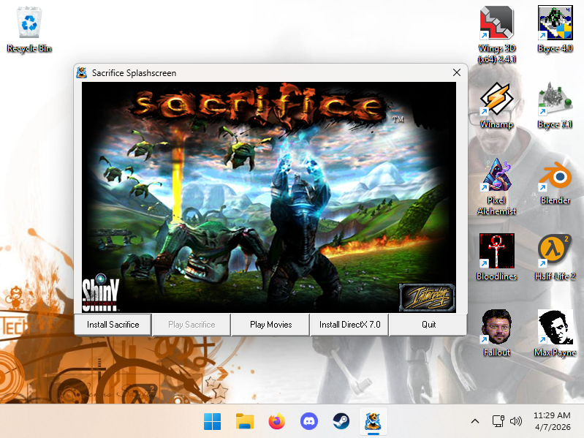Open the Windows Start menu
Image resolution: width=584 pixels, height=438 pixels.
(x=212, y=422)
